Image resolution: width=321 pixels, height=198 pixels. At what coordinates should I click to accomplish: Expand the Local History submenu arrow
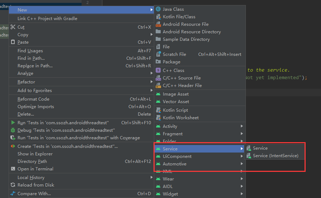tap(151, 177)
